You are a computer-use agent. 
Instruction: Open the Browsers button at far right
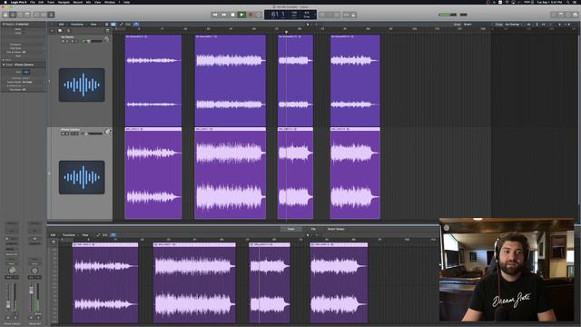[576, 15]
